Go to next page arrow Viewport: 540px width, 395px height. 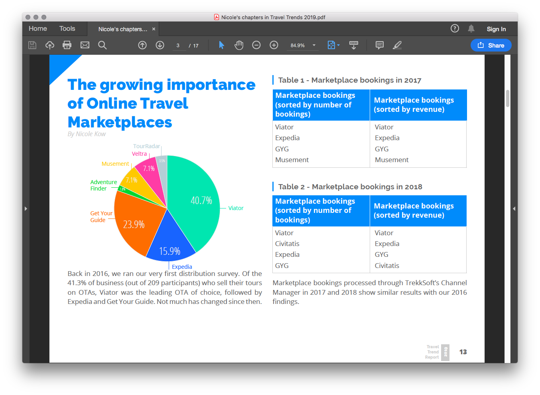[x=160, y=45]
